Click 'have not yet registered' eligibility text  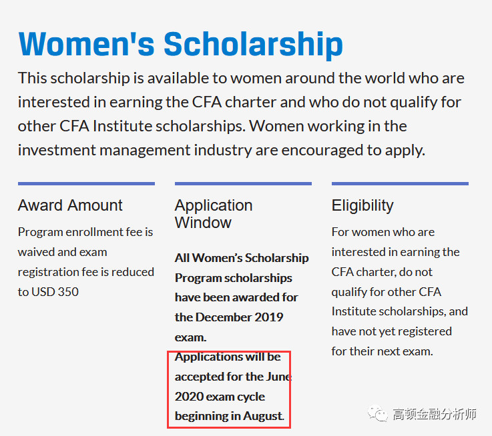point(392,331)
